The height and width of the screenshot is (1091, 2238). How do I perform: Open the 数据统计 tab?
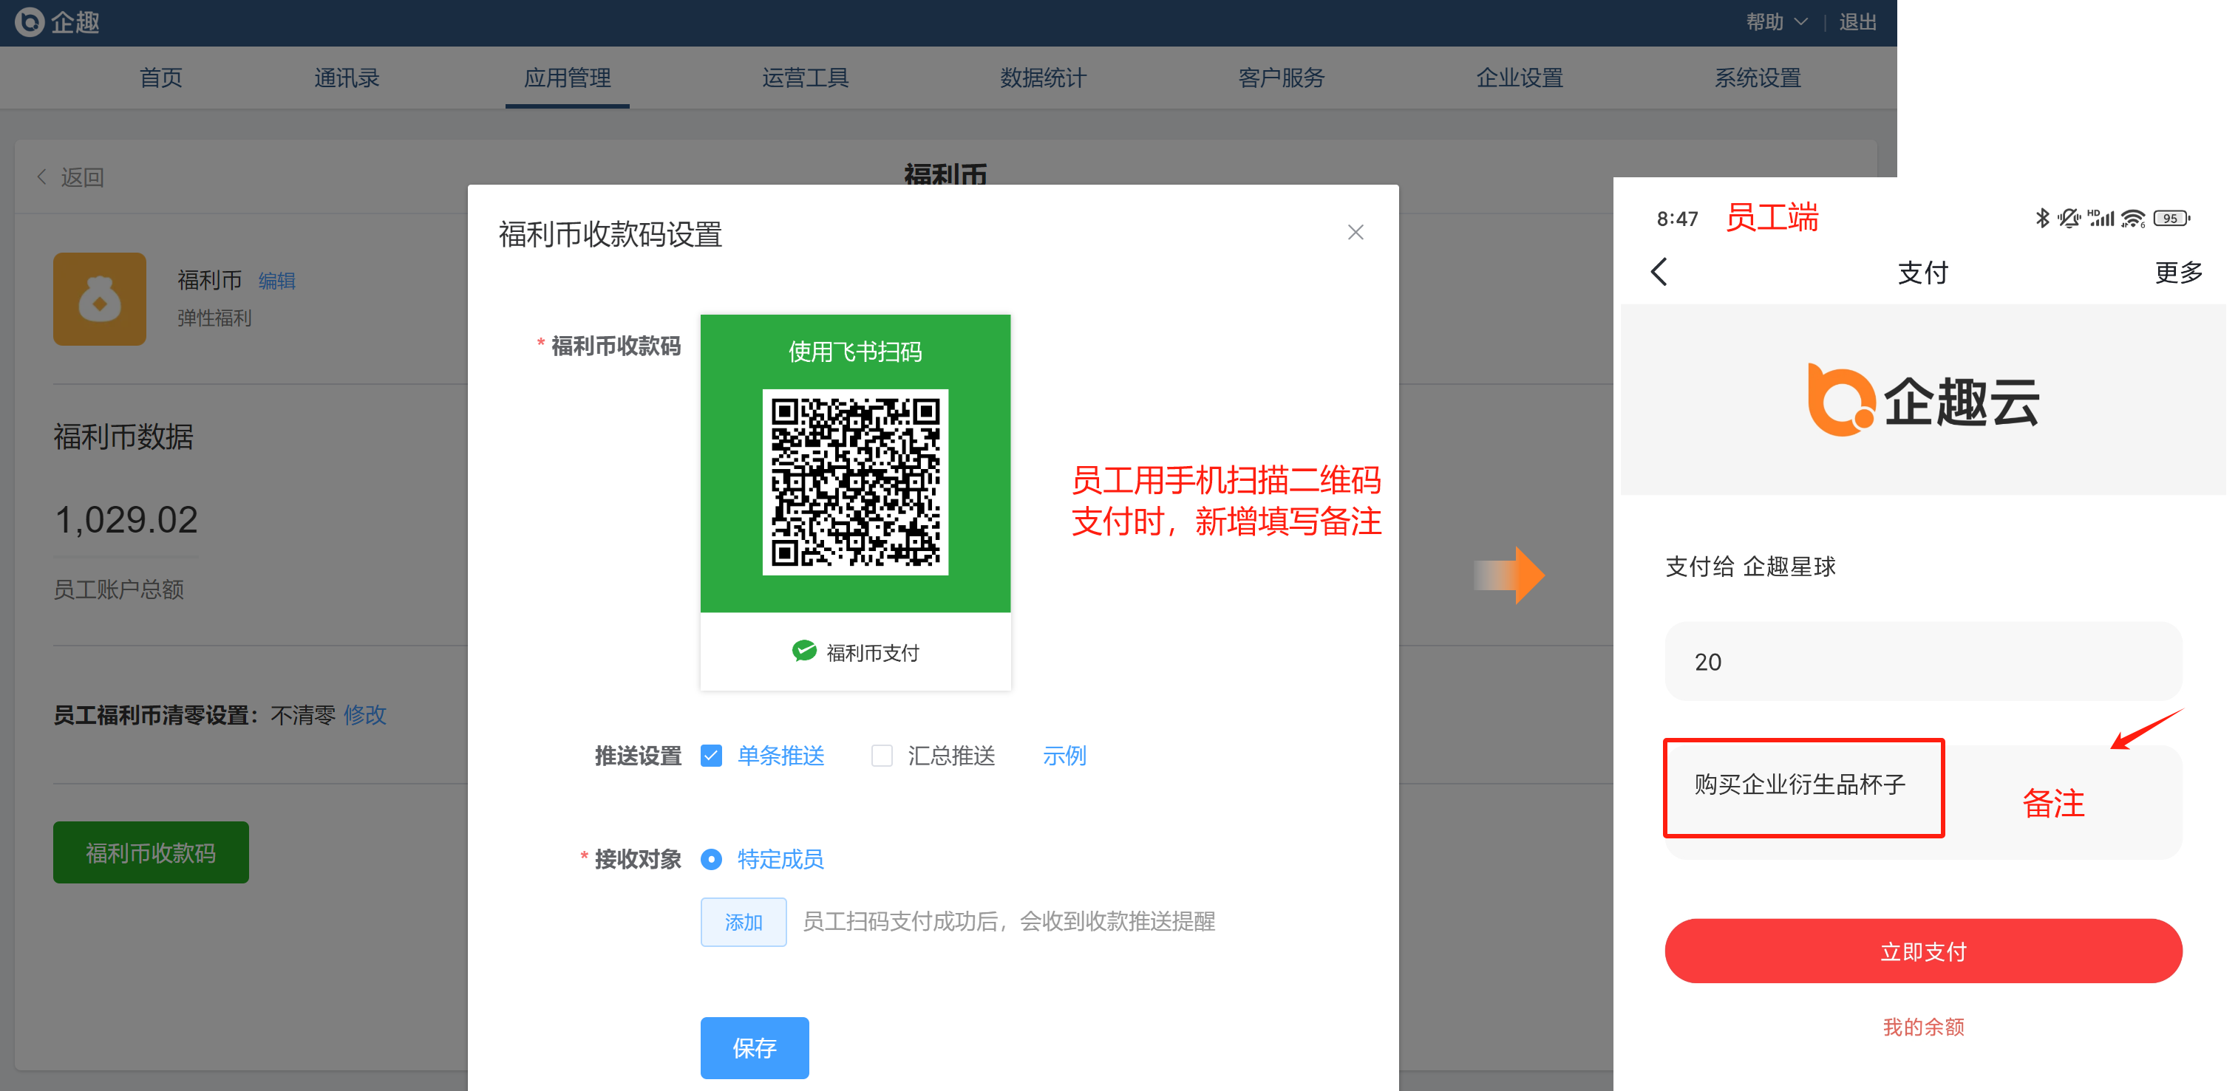click(x=1043, y=78)
